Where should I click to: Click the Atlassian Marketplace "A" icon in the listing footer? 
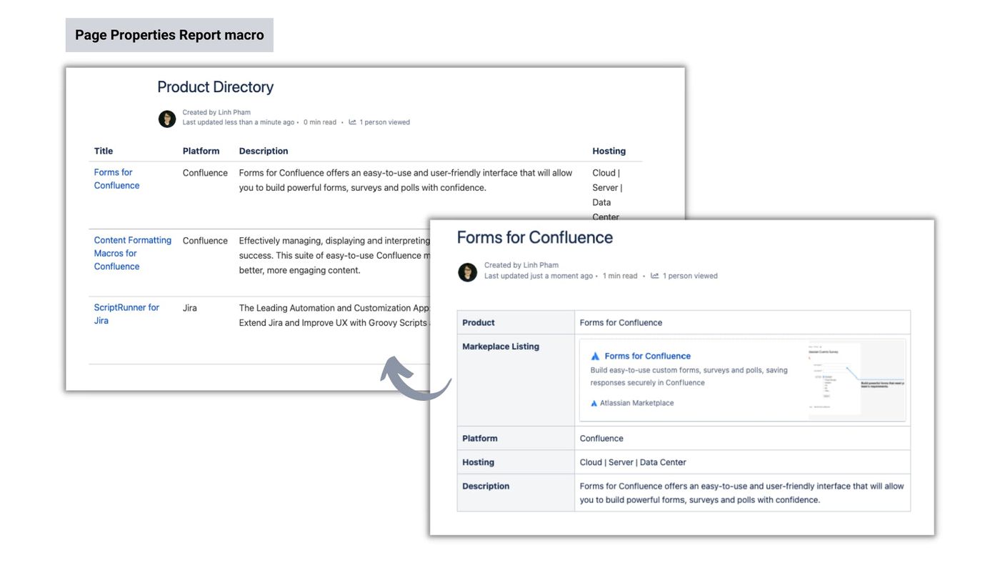tap(594, 402)
